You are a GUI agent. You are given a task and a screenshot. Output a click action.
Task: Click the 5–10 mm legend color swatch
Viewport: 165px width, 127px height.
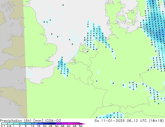click(28, 124)
